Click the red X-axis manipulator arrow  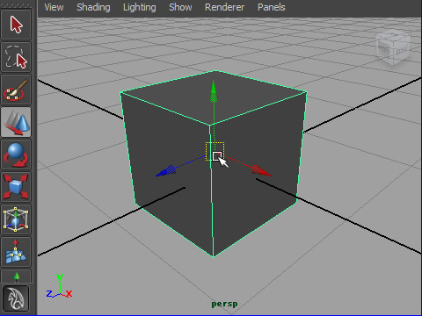(261, 171)
